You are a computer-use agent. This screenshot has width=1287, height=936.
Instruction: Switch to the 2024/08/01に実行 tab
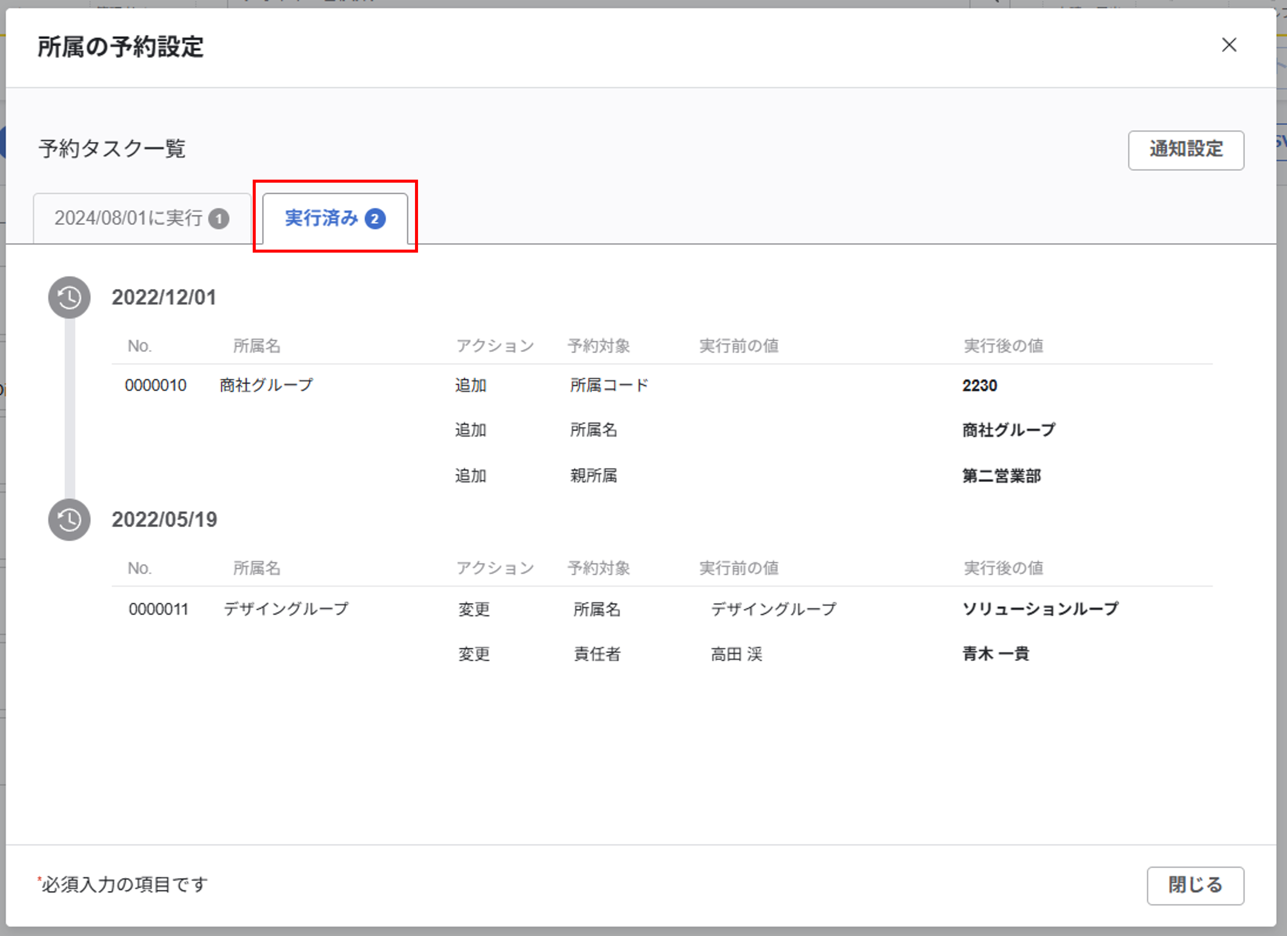[129, 219]
